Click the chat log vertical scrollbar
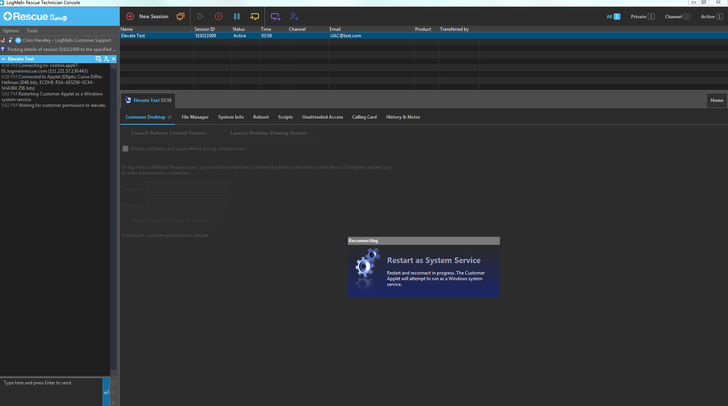 113,220
